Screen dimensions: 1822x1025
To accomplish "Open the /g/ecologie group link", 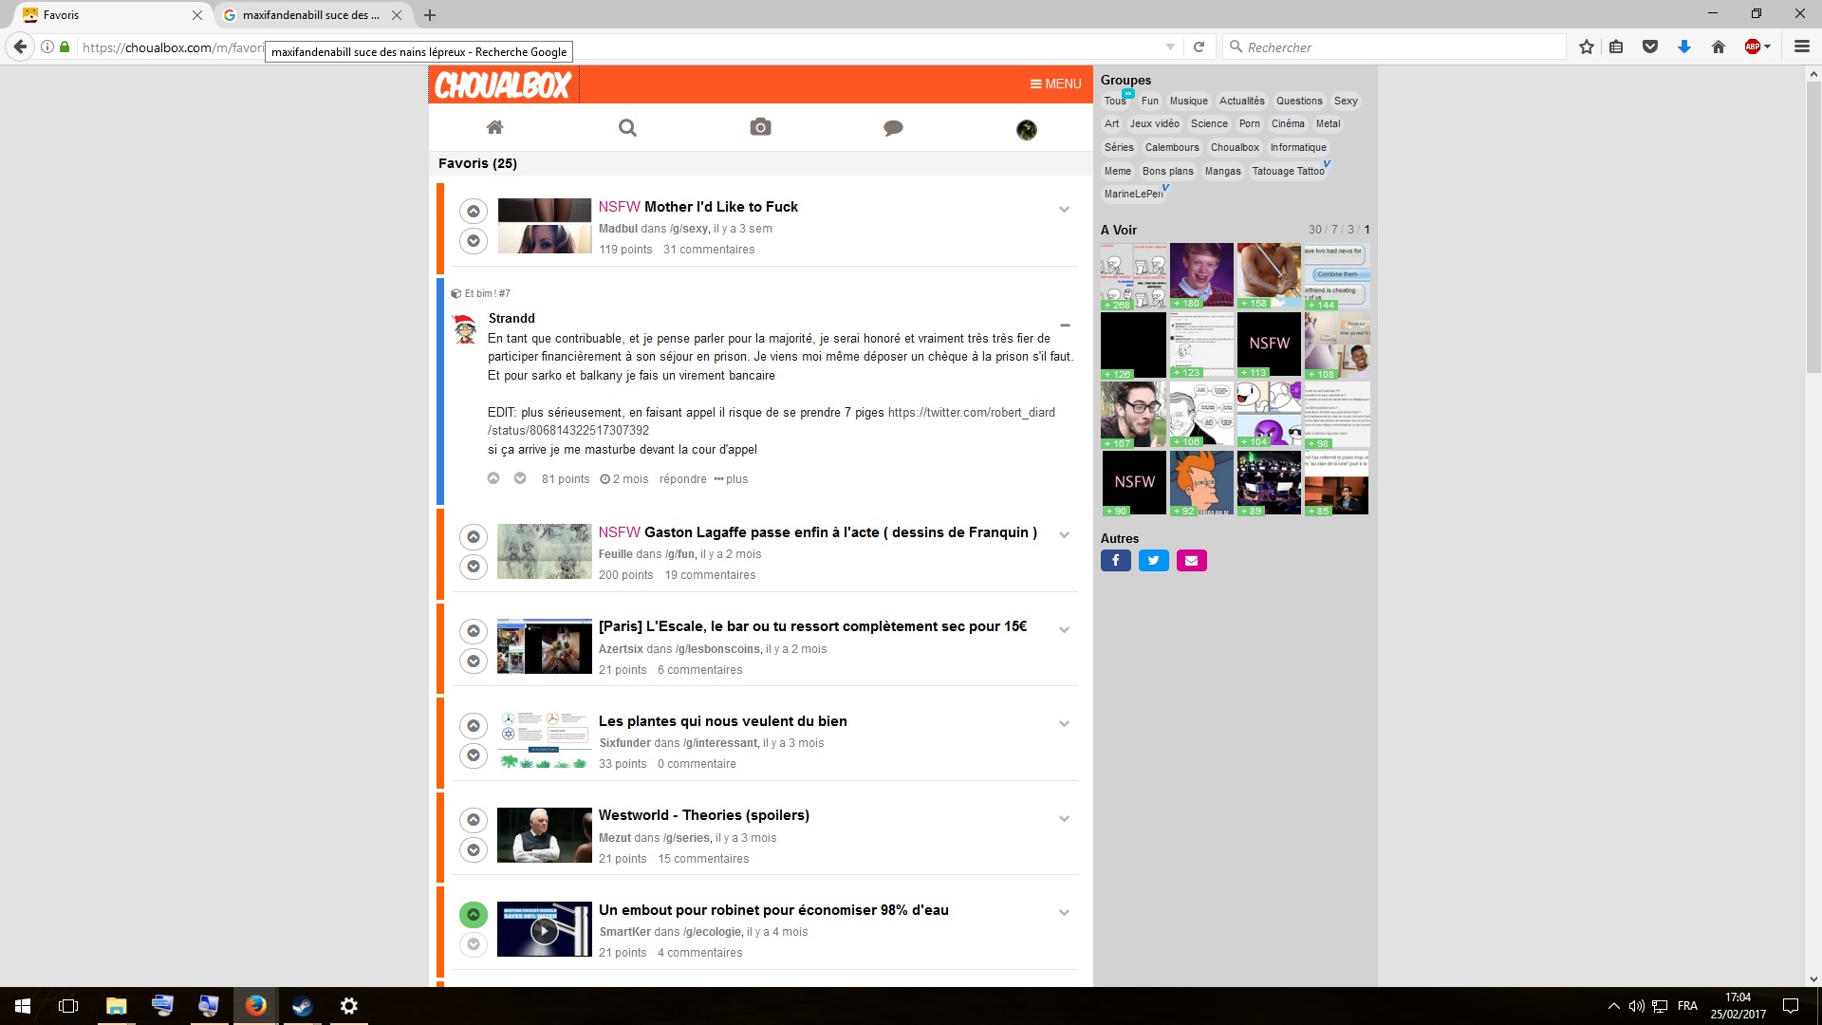I will [x=713, y=932].
